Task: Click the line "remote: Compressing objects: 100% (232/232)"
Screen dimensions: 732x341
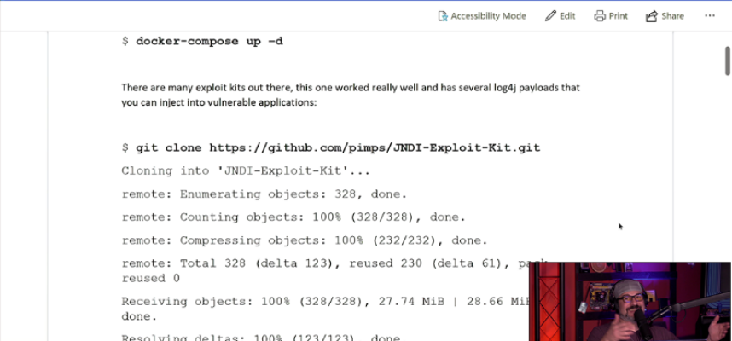Action: 305,240
